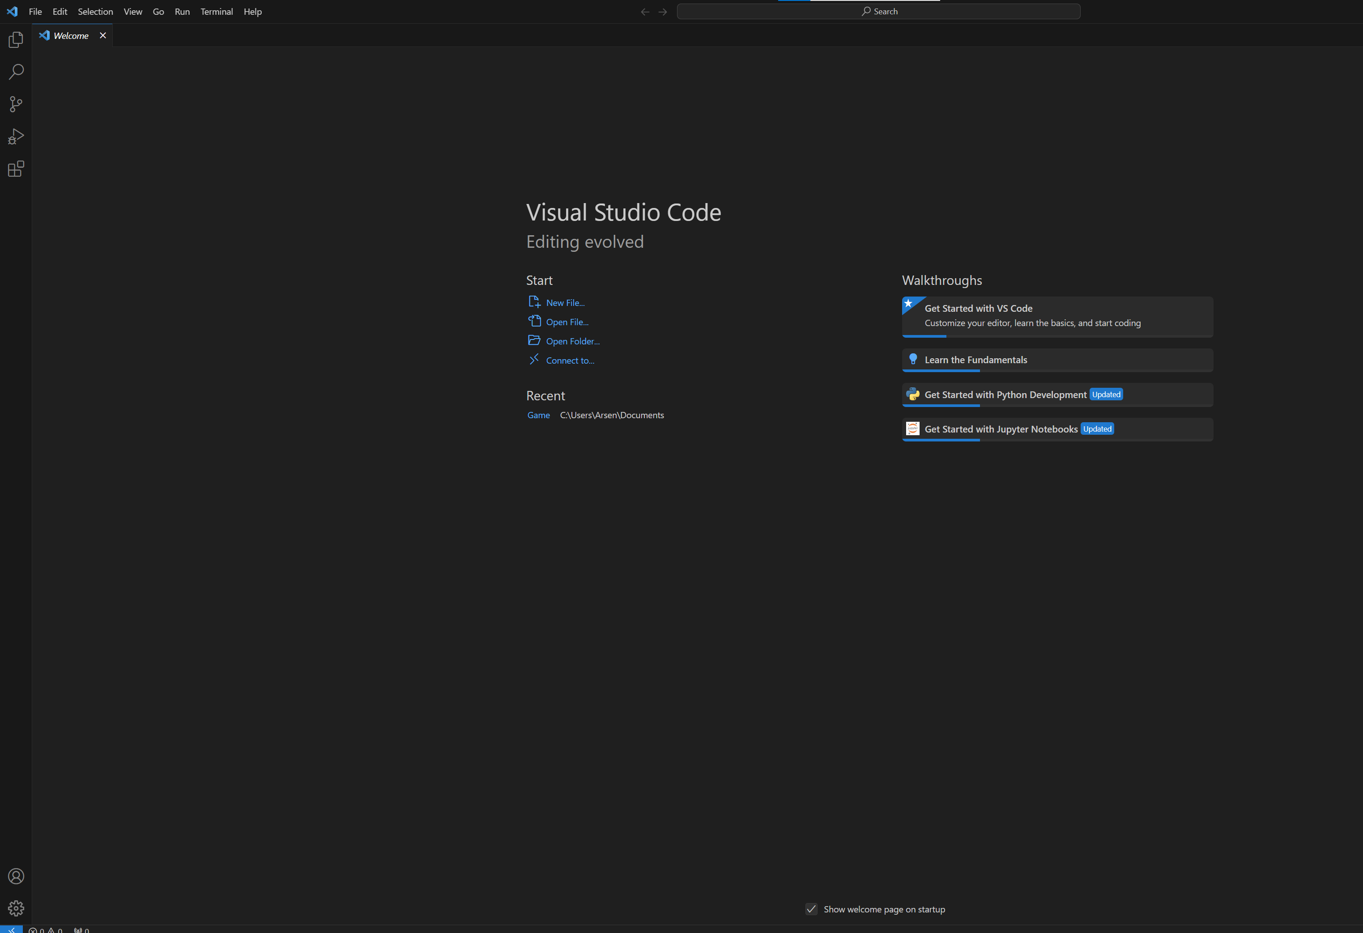Click the remote window status bar icon
This screenshot has height=933, width=1363.
(x=11, y=929)
